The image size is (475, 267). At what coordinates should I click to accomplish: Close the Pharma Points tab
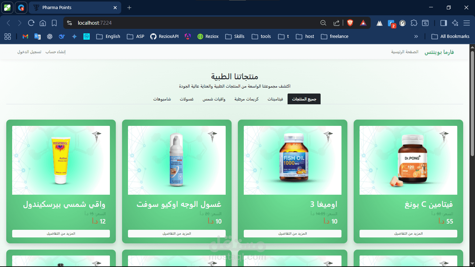pyautogui.click(x=115, y=8)
